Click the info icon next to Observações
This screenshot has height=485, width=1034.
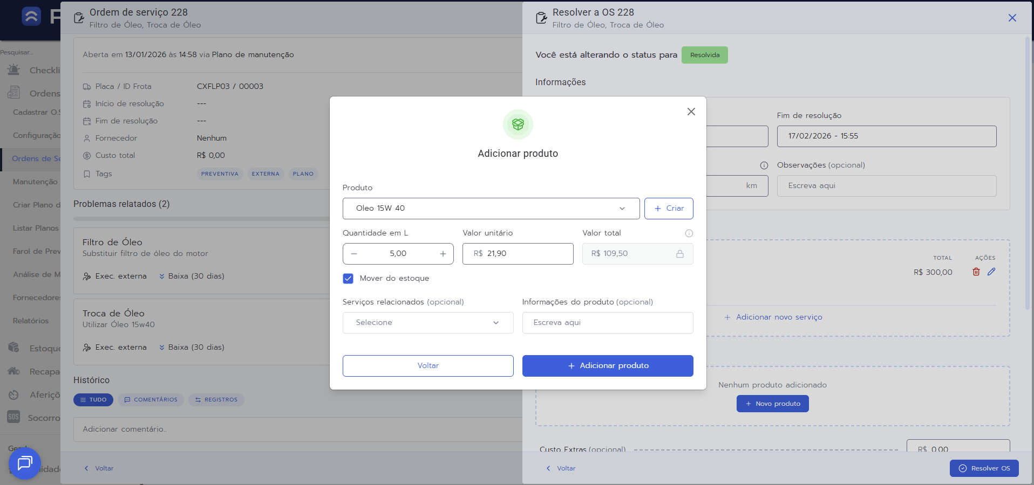point(764,165)
